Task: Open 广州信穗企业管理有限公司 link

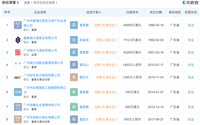Action: 42,105
